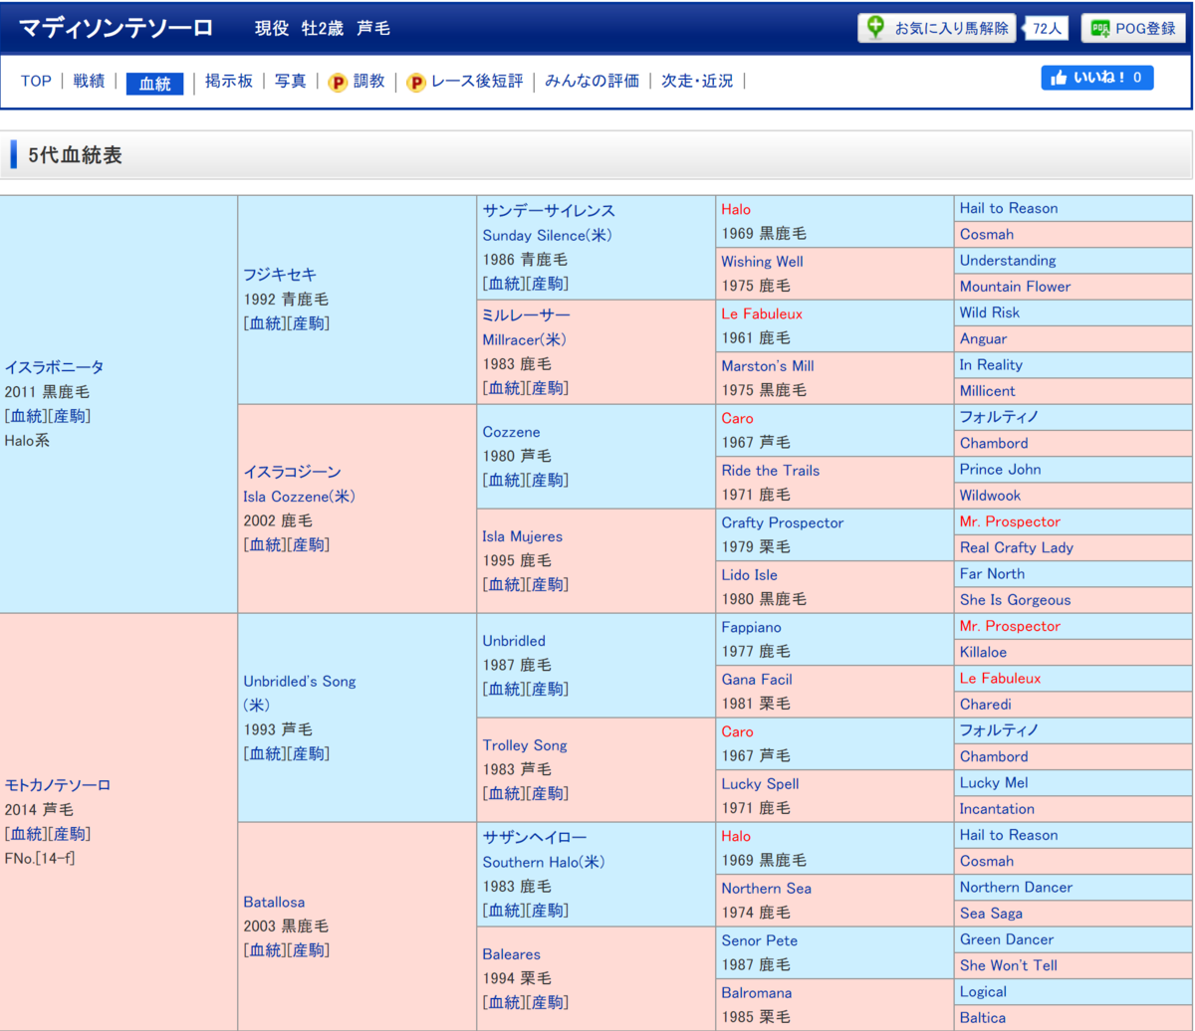Open the TOP tab
Screen dimensions: 1195x1031
(36, 82)
